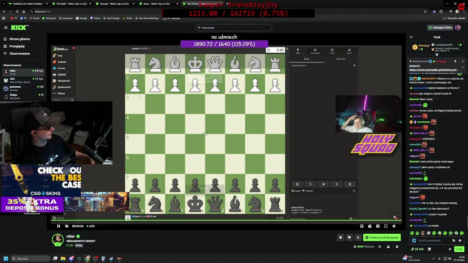Open followed channel niter
This screenshot has height=263, width=468.
[x=23, y=72]
